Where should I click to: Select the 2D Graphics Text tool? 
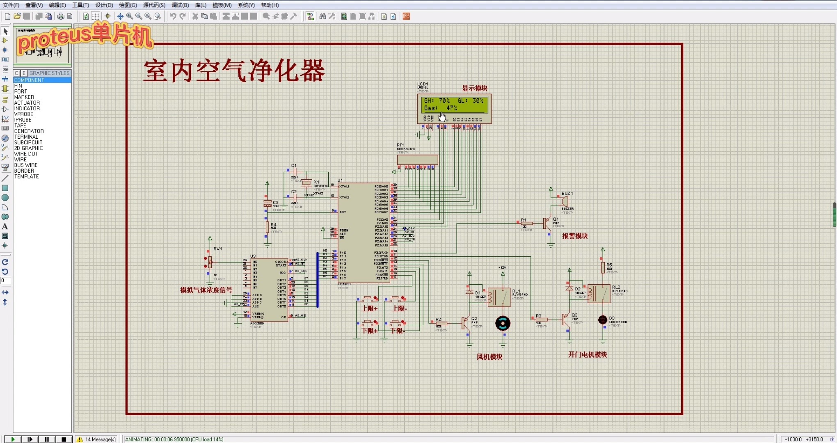[5, 226]
